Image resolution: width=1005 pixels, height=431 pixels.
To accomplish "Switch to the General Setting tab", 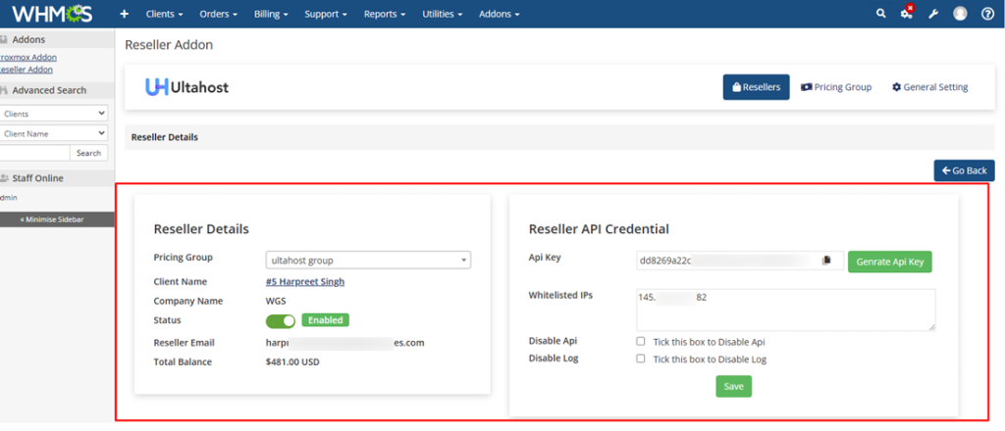I will point(929,87).
